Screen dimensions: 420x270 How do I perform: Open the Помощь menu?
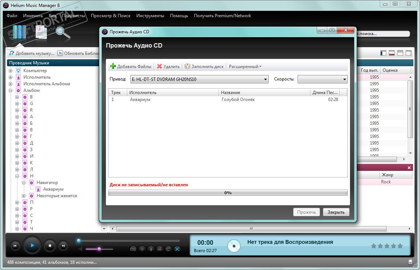pyautogui.click(x=179, y=16)
